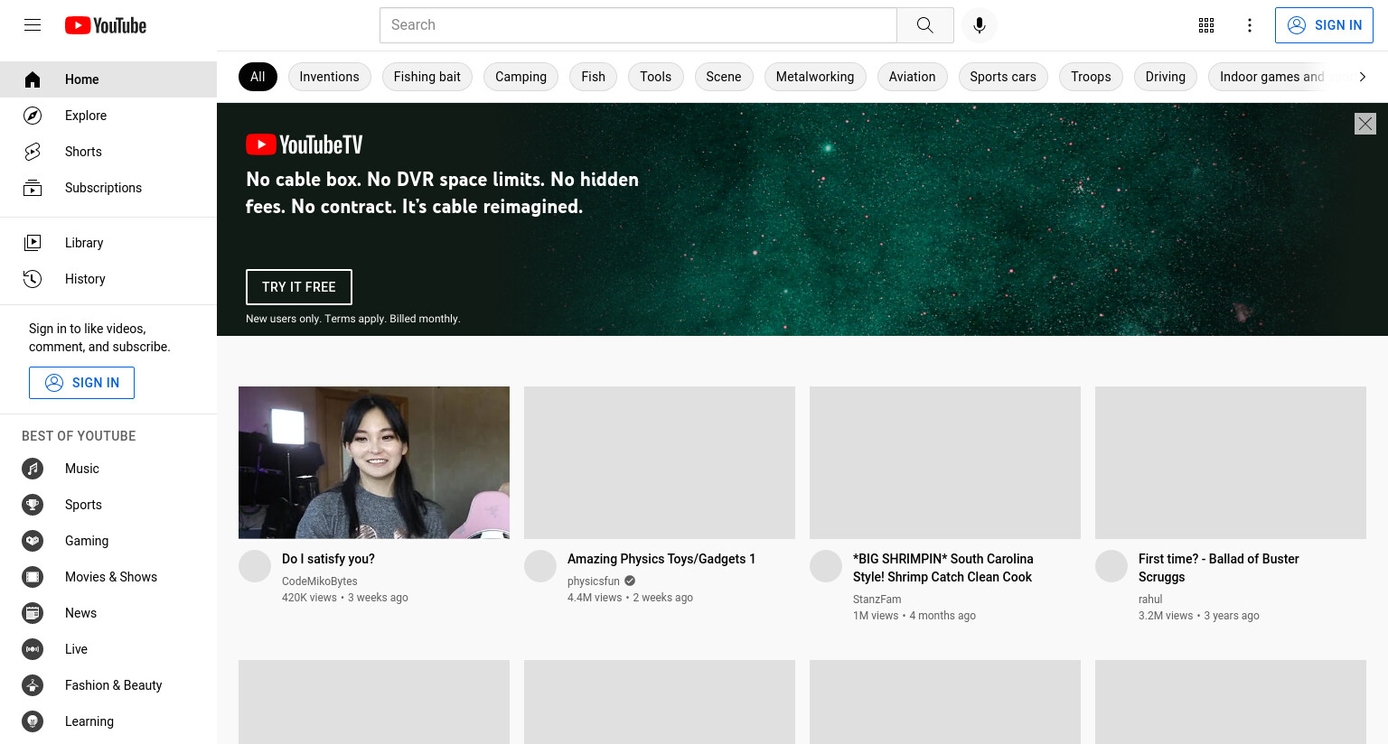Click the Movies & Shows film icon
This screenshot has height=744, width=1388.
pyautogui.click(x=33, y=577)
